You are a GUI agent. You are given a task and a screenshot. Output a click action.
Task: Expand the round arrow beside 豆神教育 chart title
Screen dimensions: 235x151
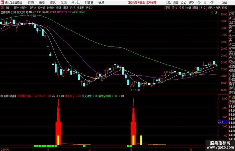click(x=27, y=12)
